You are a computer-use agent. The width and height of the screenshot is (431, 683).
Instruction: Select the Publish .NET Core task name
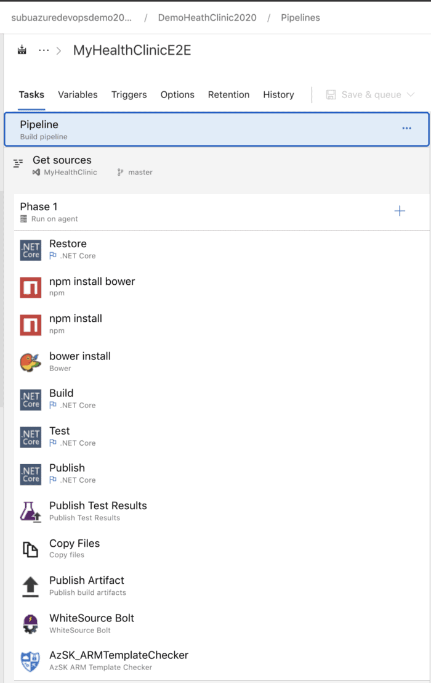67,468
